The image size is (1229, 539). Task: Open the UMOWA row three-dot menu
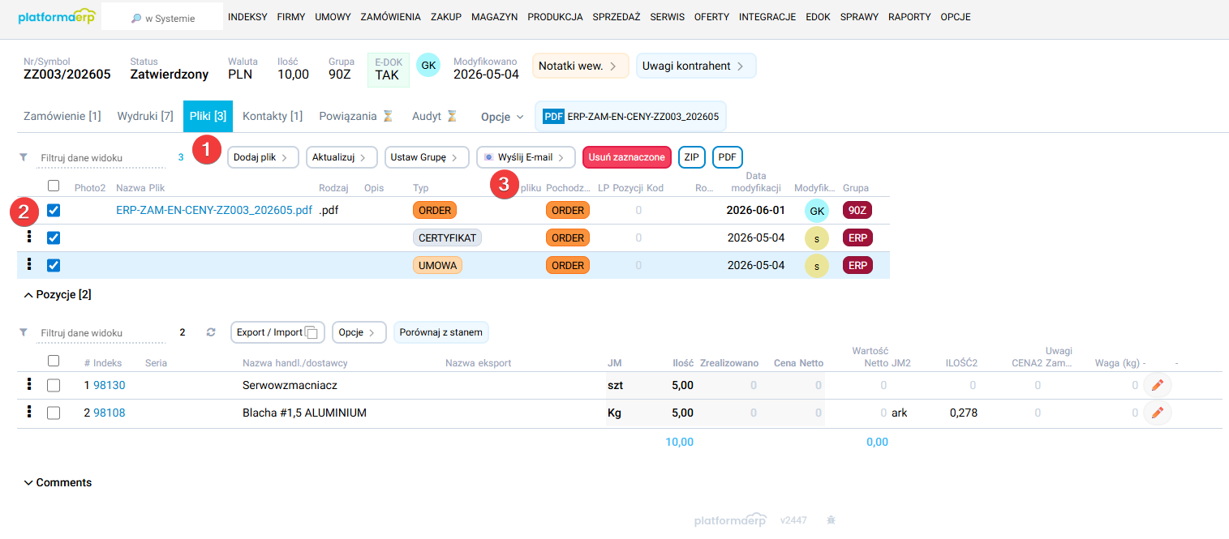pyautogui.click(x=30, y=264)
